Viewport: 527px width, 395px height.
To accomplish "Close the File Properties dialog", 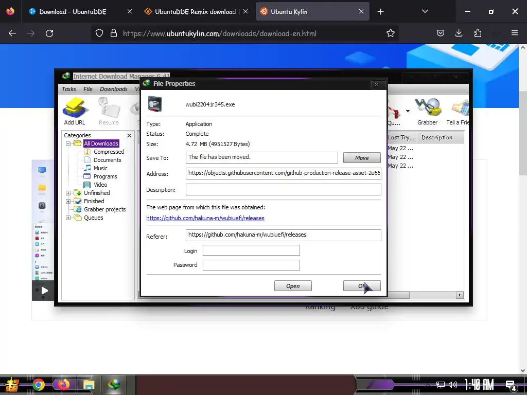I will [377, 84].
